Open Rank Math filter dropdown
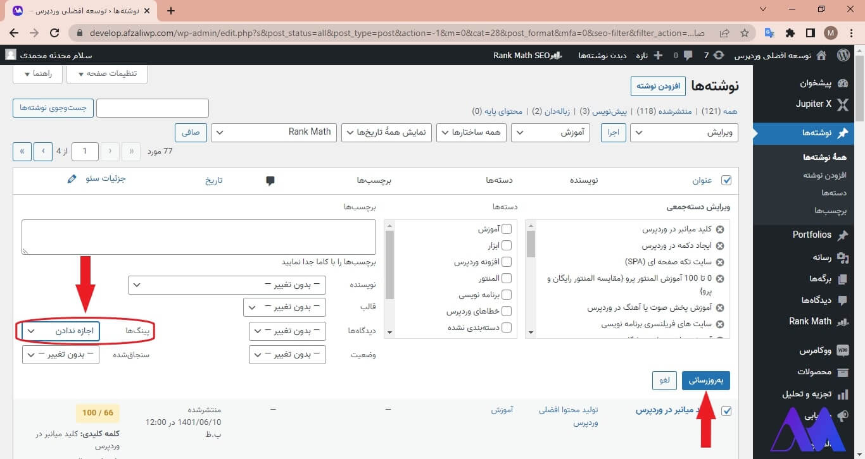The width and height of the screenshot is (865, 459). tap(274, 133)
